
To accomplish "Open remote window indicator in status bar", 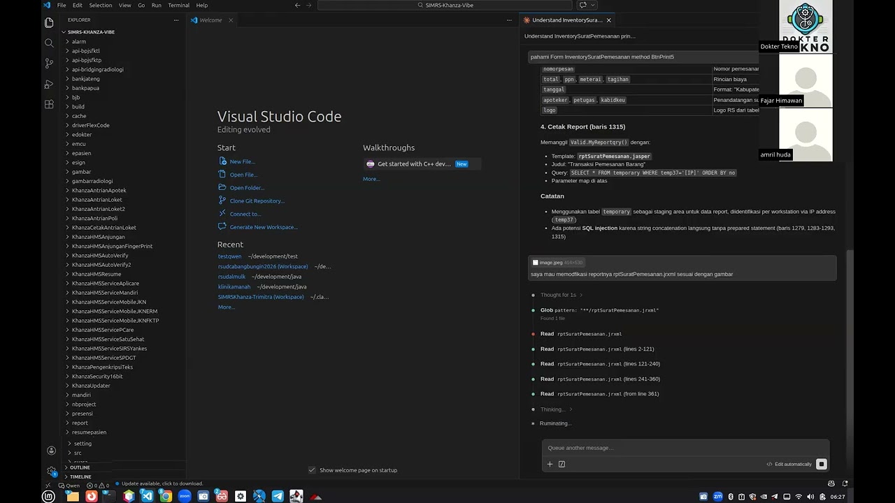I will coord(48,485).
